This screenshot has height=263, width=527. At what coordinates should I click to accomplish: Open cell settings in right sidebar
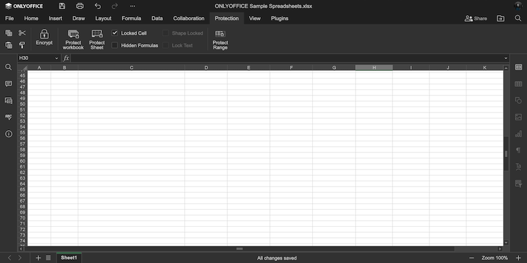pyautogui.click(x=518, y=67)
